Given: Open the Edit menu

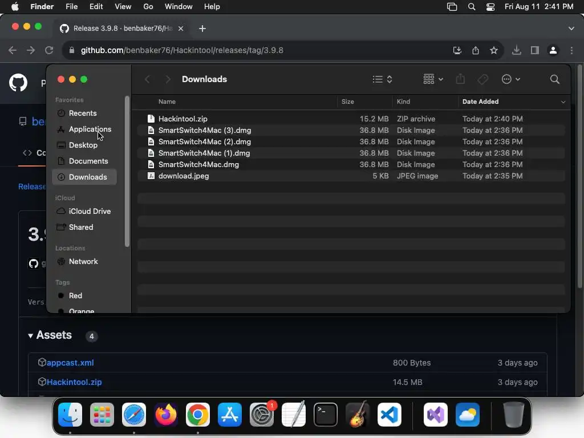Looking at the screenshot, I should 96,7.
